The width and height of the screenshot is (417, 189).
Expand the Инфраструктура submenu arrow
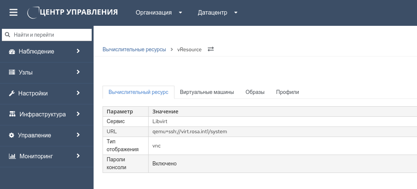point(78,114)
